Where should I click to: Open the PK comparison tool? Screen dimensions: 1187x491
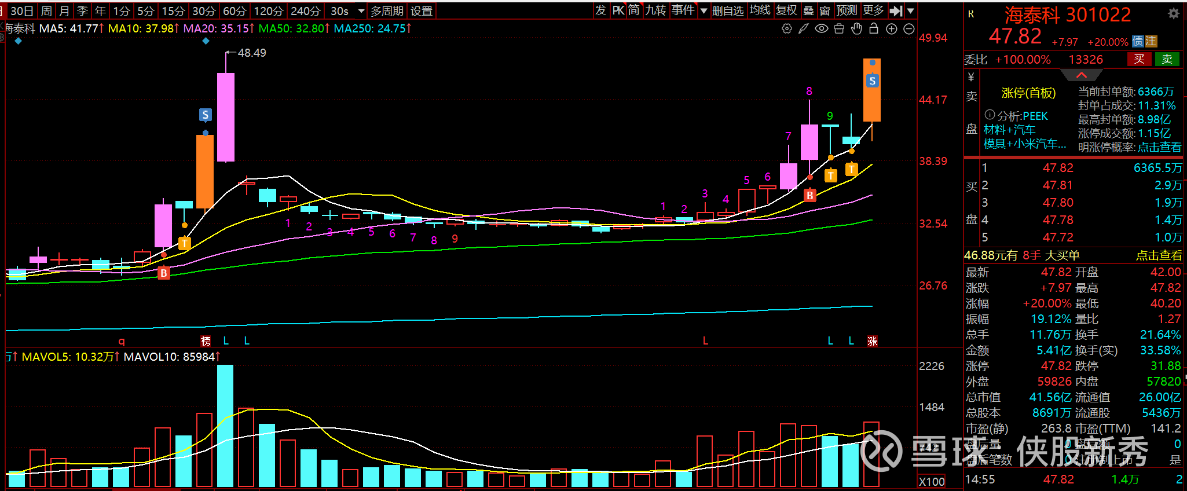point(618,10)
